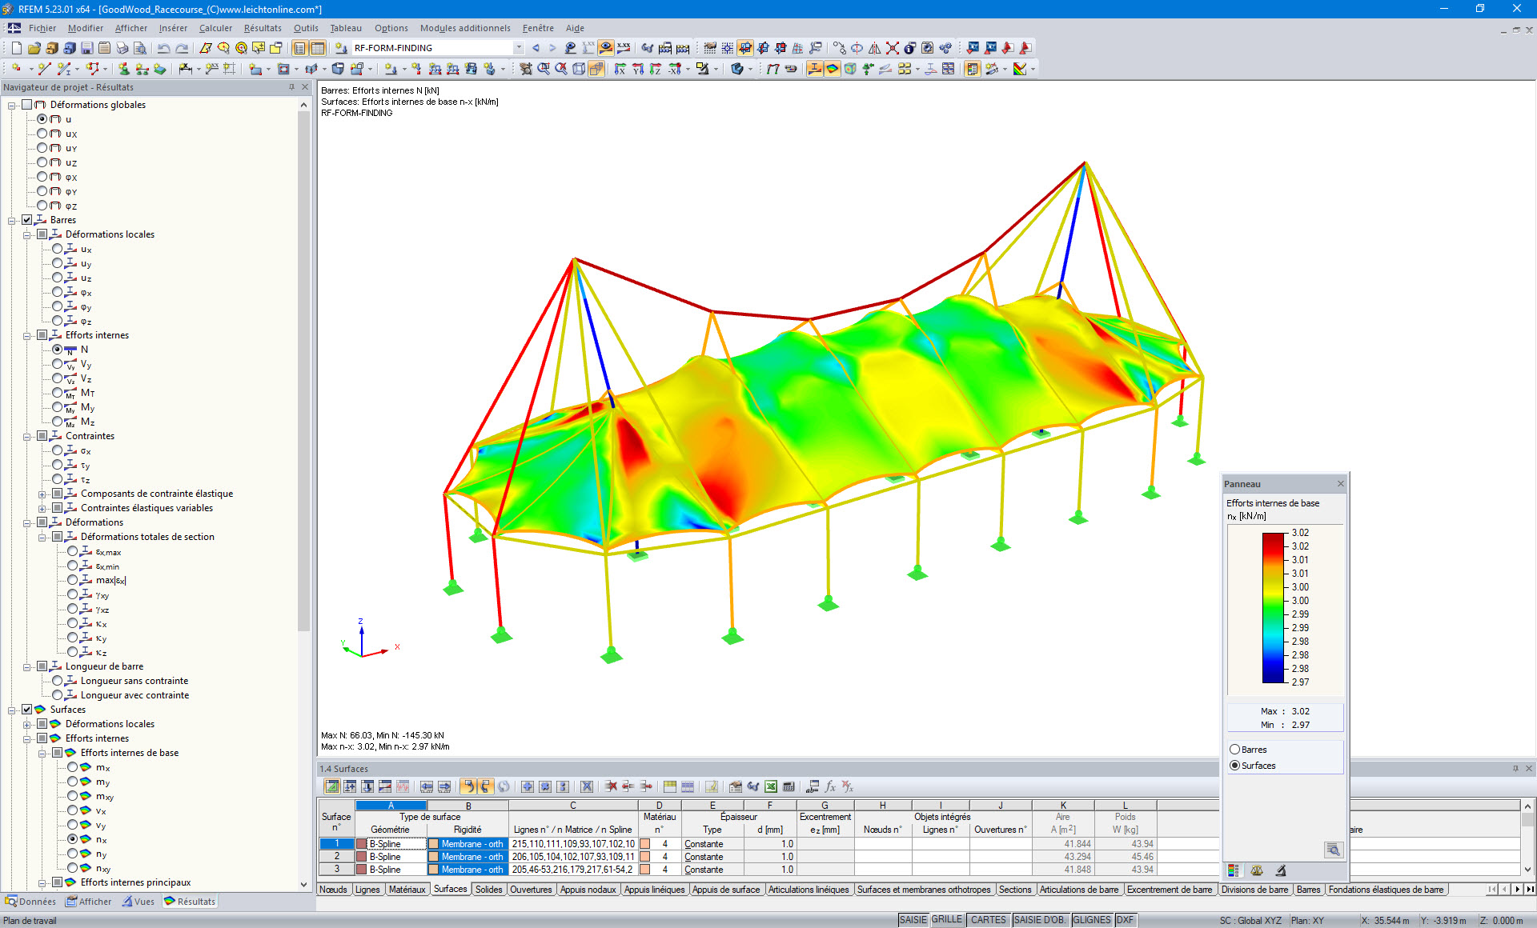Toggle the GRILLE status bar button

click(x=947, y=920)
